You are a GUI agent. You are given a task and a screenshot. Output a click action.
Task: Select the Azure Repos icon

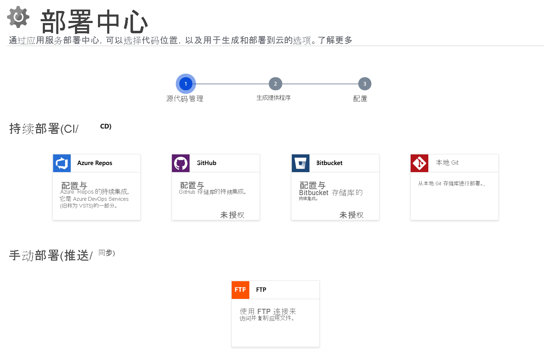click(x=62, y=163)
